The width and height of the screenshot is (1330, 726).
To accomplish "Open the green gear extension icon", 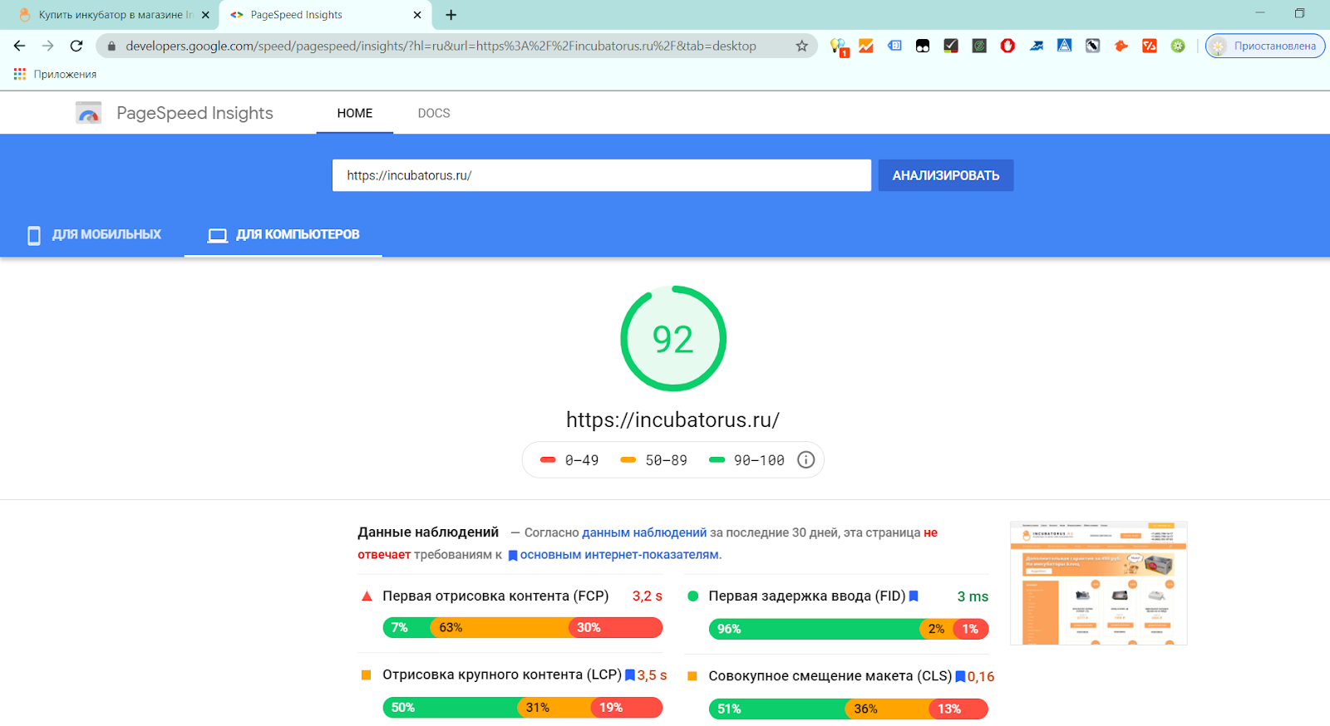I will coord(1178,46).
